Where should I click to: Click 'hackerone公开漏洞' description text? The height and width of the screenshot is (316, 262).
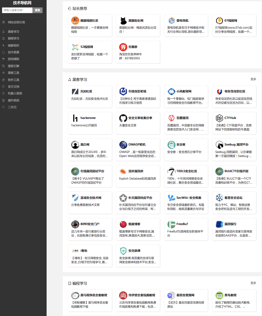pyautogui.click(x=84, y=125)
